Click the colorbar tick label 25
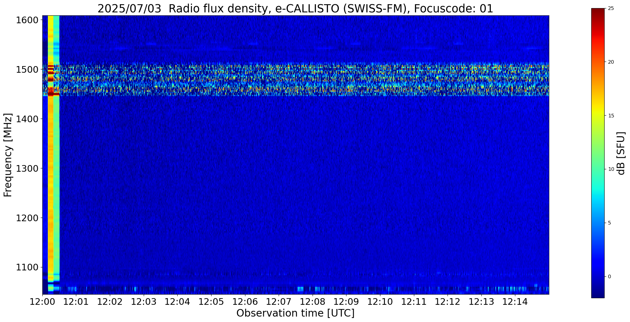Image resolution: width=630 pixels, height=322 pixels. coord(611,8)
